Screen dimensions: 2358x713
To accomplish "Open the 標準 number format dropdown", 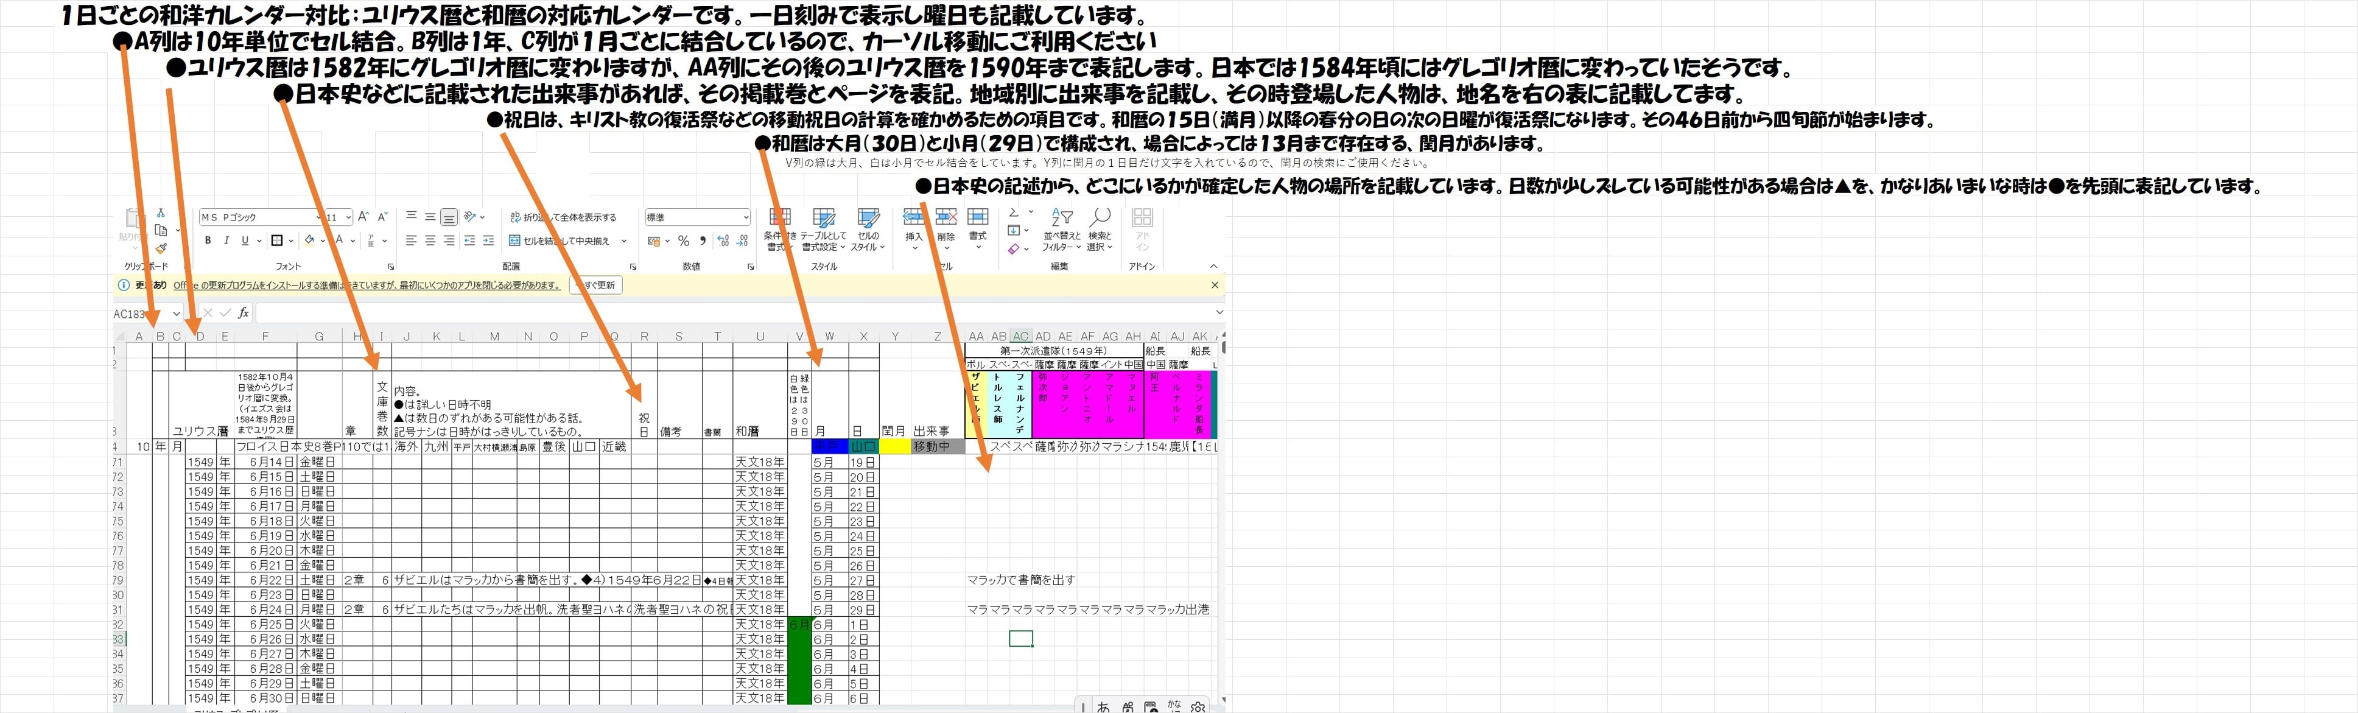I will [746, 218].
